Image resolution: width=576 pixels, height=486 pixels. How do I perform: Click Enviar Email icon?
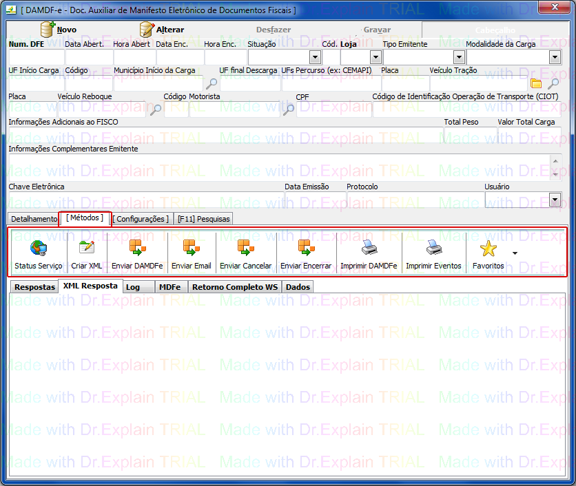[191, 247]
